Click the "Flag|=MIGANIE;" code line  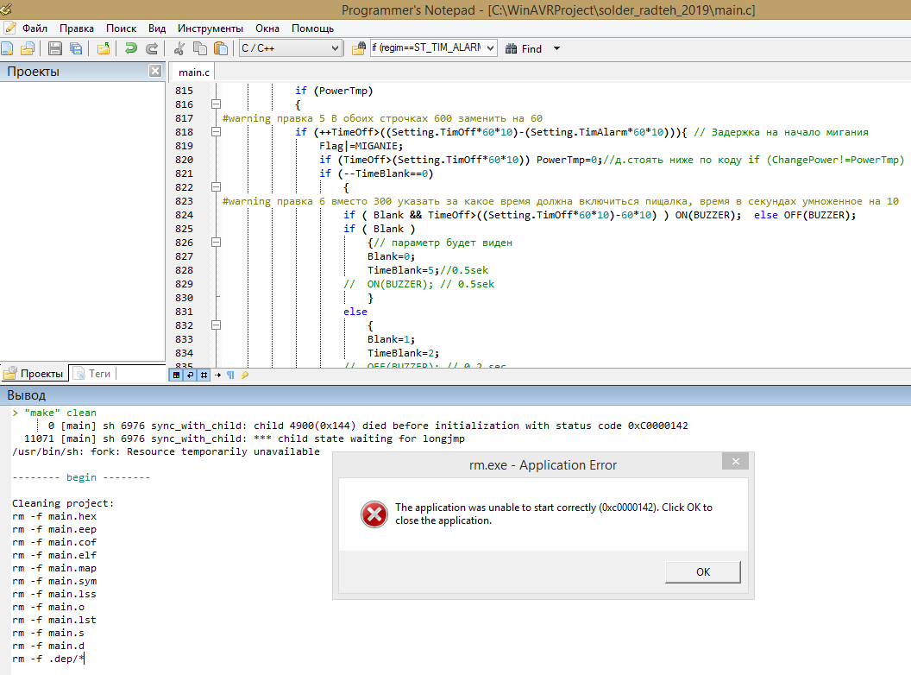[x=361, y=146]
